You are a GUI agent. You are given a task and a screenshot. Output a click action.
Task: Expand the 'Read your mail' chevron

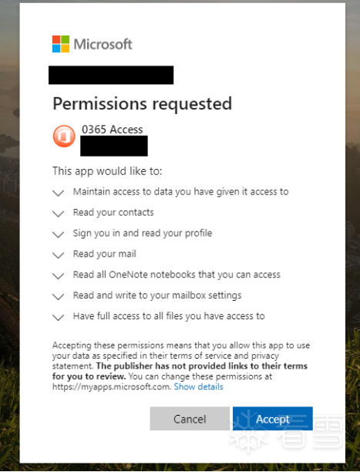(58, 255)
